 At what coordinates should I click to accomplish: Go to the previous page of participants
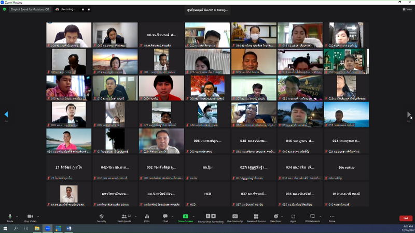pos(6,114)
